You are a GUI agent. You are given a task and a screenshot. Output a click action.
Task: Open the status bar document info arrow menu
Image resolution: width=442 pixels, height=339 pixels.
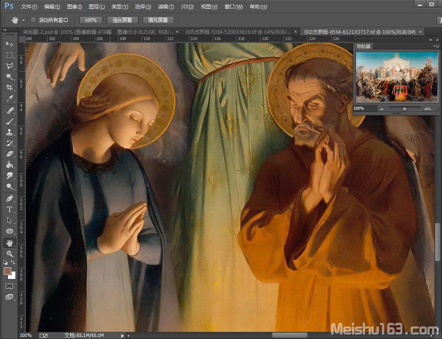[122, 336]
